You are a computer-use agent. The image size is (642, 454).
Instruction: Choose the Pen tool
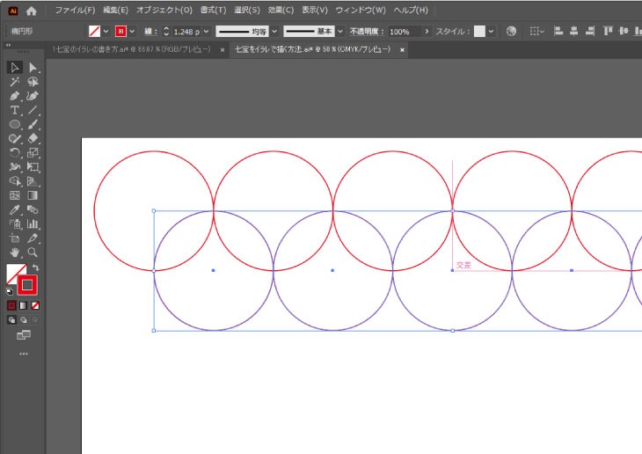pos(15,96)
